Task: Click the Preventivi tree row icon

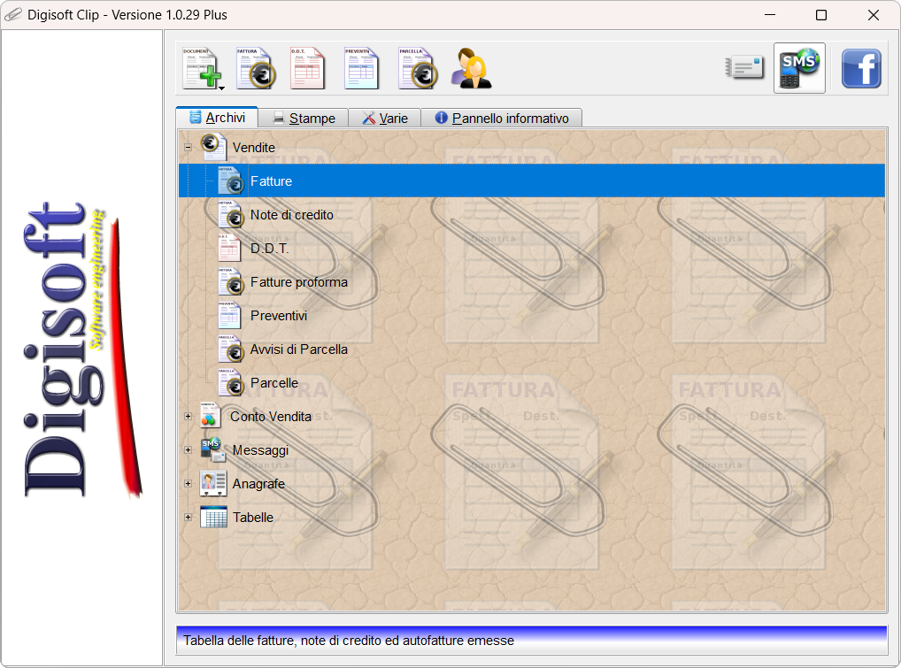Action: tap(229, 315)
